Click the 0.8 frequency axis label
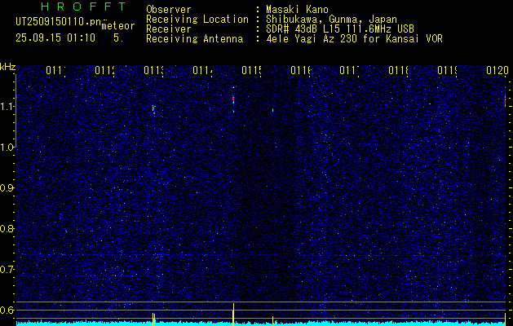Image resolution: width=513 pixels, height=326 pixels. pos(7,228)
